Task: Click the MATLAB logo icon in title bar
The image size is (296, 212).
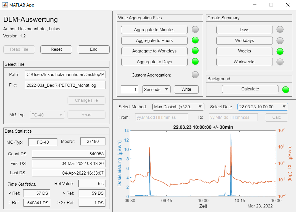Action: click(x=5, y=5)
